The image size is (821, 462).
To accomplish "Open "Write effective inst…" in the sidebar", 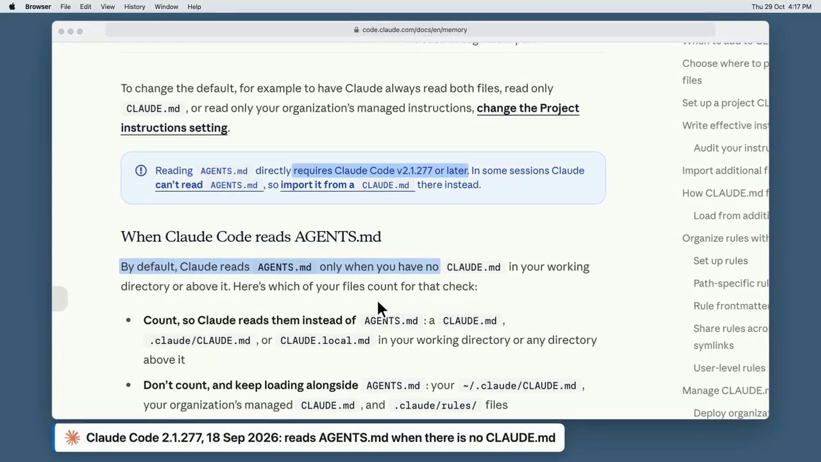I will tap(725, 125).
